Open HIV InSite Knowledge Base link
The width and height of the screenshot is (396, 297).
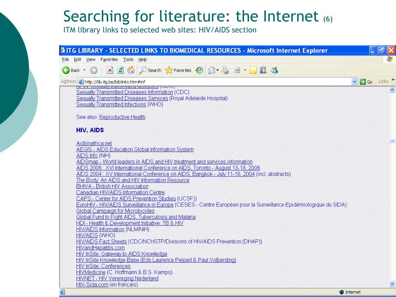(156, 260)
